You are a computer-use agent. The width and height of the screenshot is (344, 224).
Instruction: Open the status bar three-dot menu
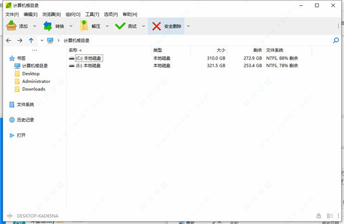pos(338,216)
